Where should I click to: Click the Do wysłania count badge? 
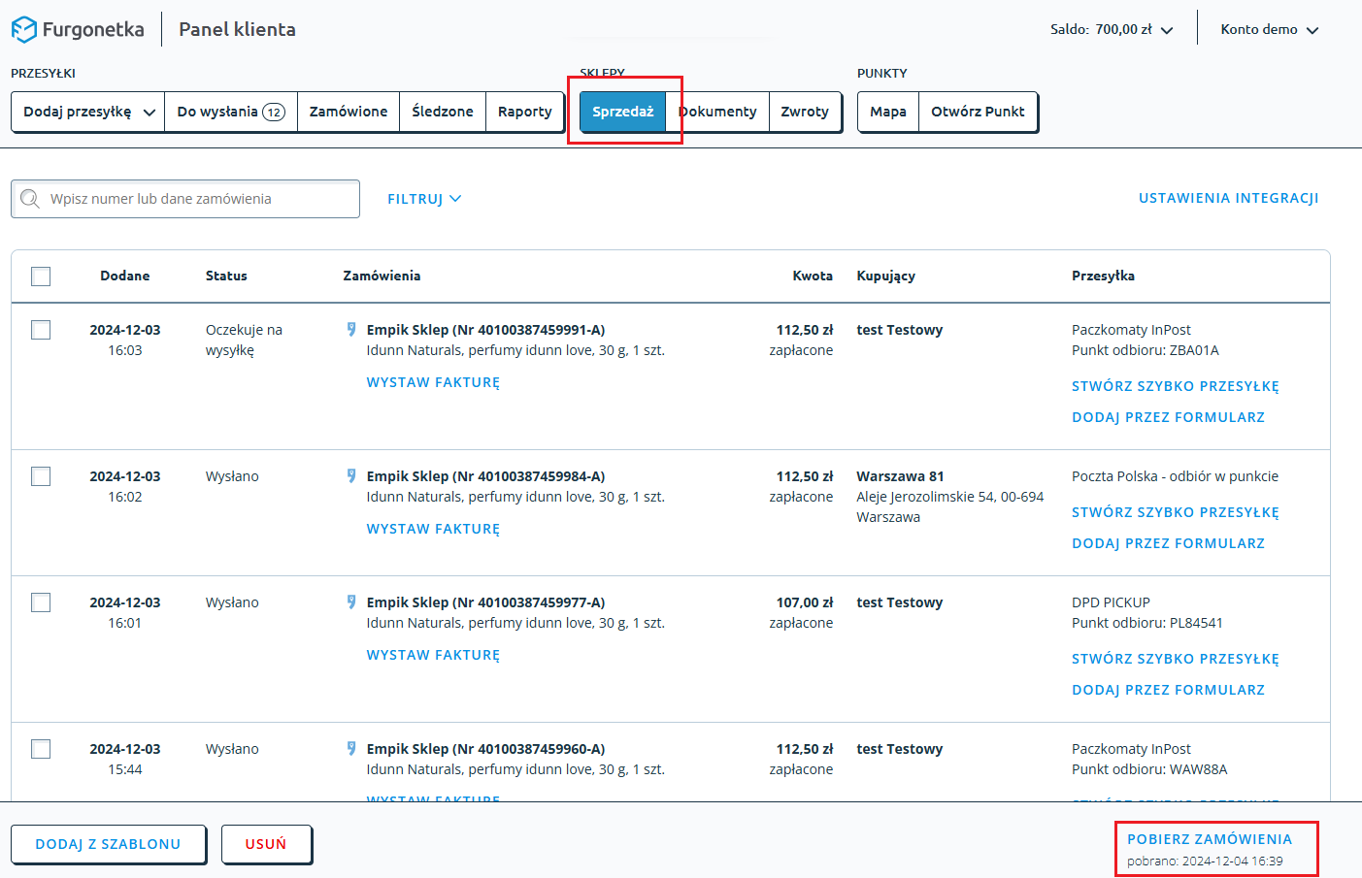[x=274, y=113]
